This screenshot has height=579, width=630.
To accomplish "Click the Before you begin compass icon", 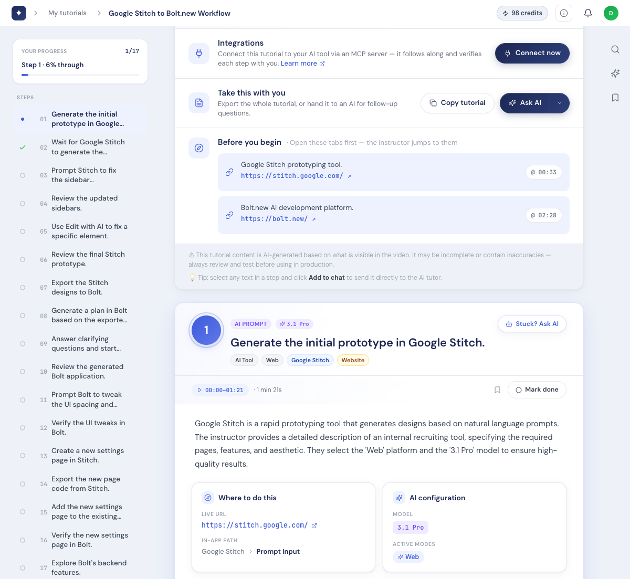I will click(199, 148).
